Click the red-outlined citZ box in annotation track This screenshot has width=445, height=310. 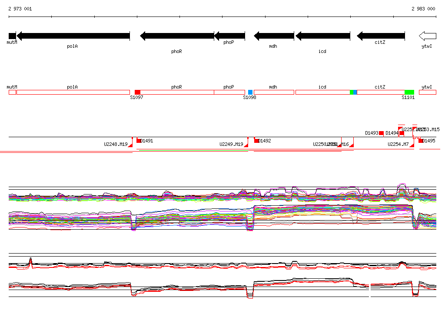(x=381, y=92)
